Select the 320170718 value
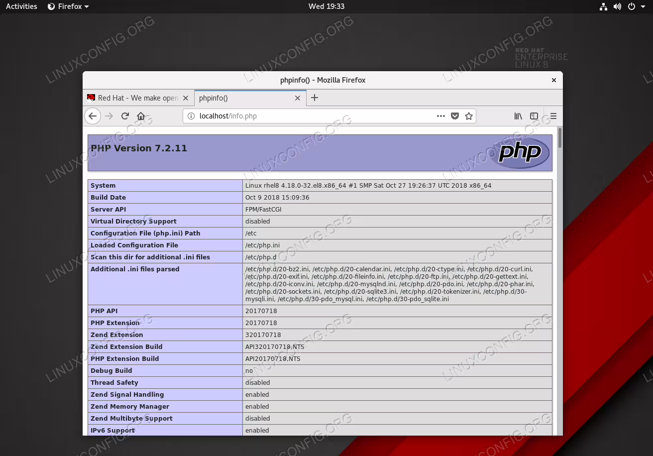 point(263,335)
